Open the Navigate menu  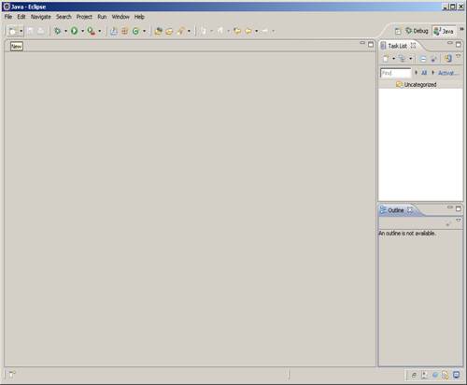click(41, 17)
